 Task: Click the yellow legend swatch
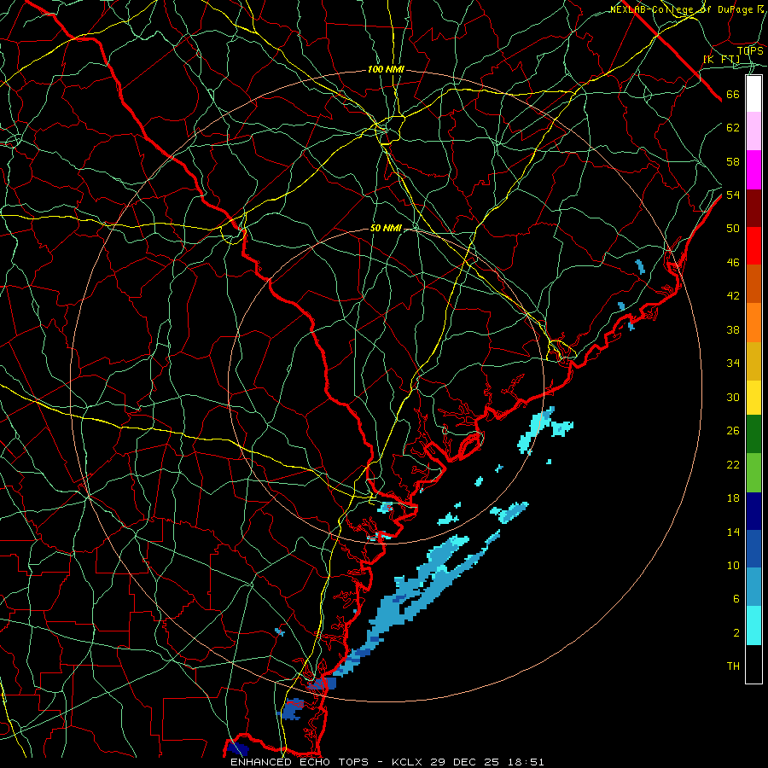753,398
